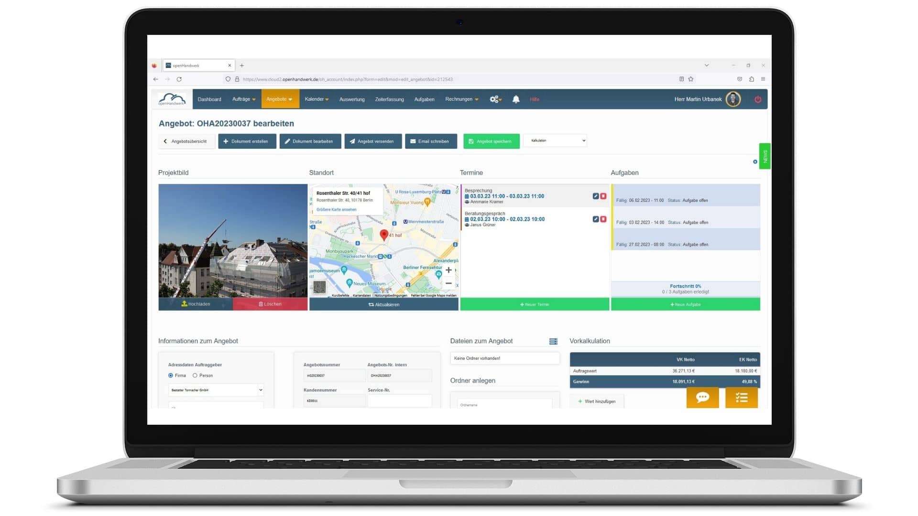Open the orange chat bubble icon
918x516 pixels.
click(x=702, y=398)
